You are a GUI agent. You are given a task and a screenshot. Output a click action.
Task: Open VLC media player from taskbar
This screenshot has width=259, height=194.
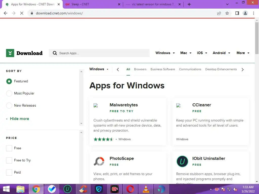pos(146,189)
